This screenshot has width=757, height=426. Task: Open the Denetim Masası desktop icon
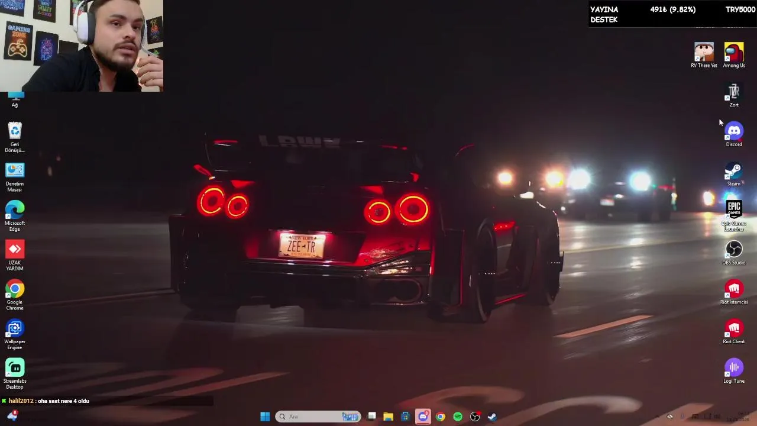pos(15,177)
